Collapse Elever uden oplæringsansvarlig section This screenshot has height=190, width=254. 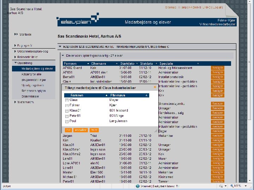[63, 56]
